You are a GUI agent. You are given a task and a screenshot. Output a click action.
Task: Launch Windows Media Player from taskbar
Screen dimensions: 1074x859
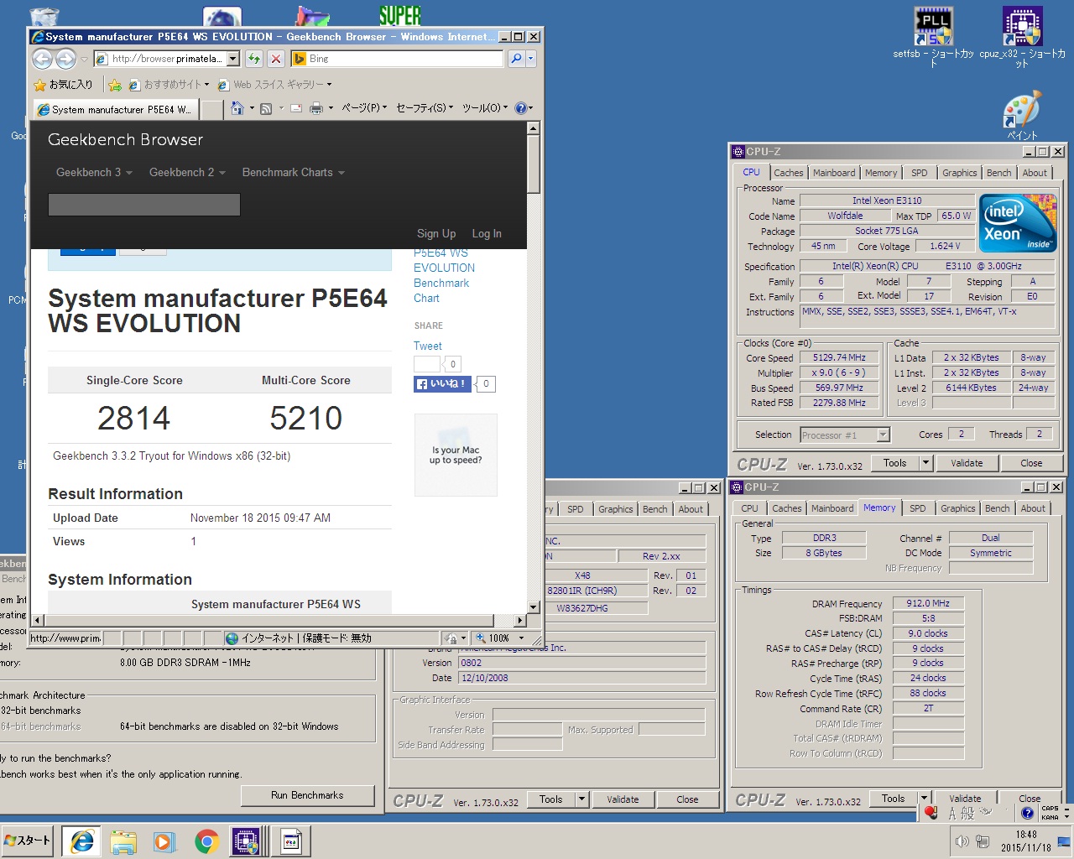click(164, 841)
